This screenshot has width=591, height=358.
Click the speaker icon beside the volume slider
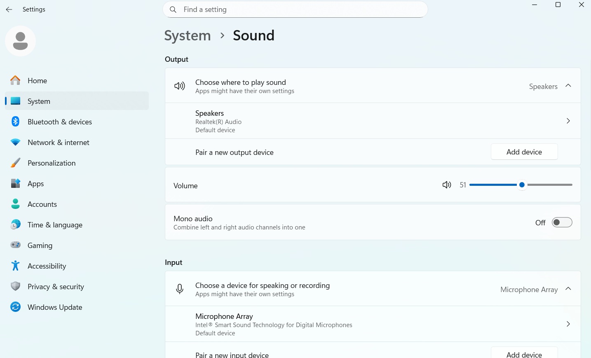click(x=447, y=185)
